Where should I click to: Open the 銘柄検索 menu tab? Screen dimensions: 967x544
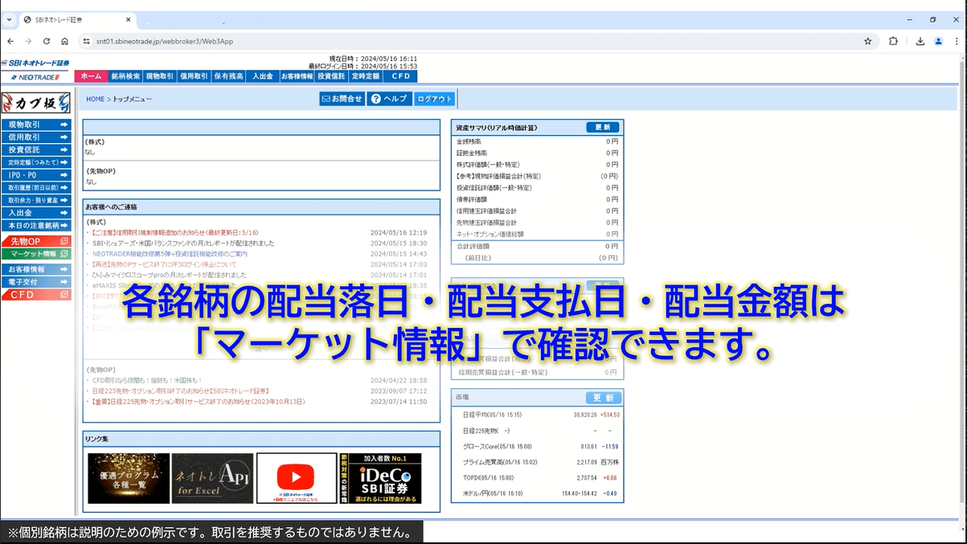125,76
